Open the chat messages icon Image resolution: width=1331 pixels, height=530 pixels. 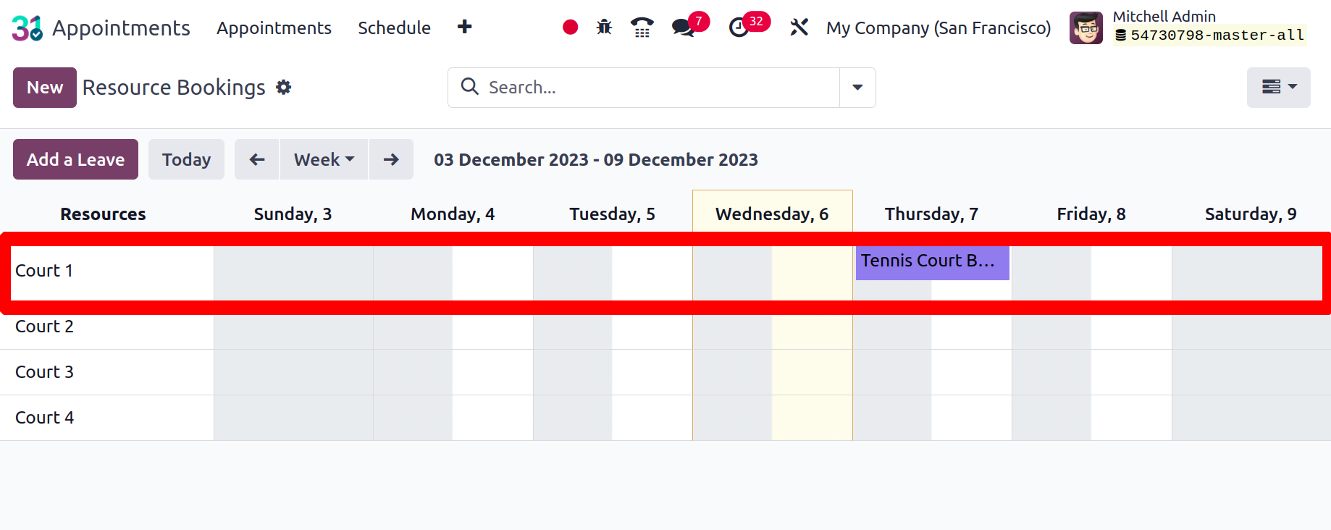tap(683, 28)
